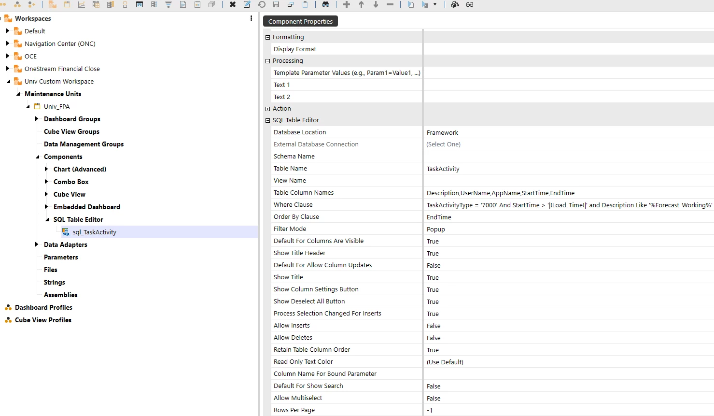This screenshot has height=416, width=714.
Task: Click the stacked windows toolbar icon
Action: [x=212, y=4]
